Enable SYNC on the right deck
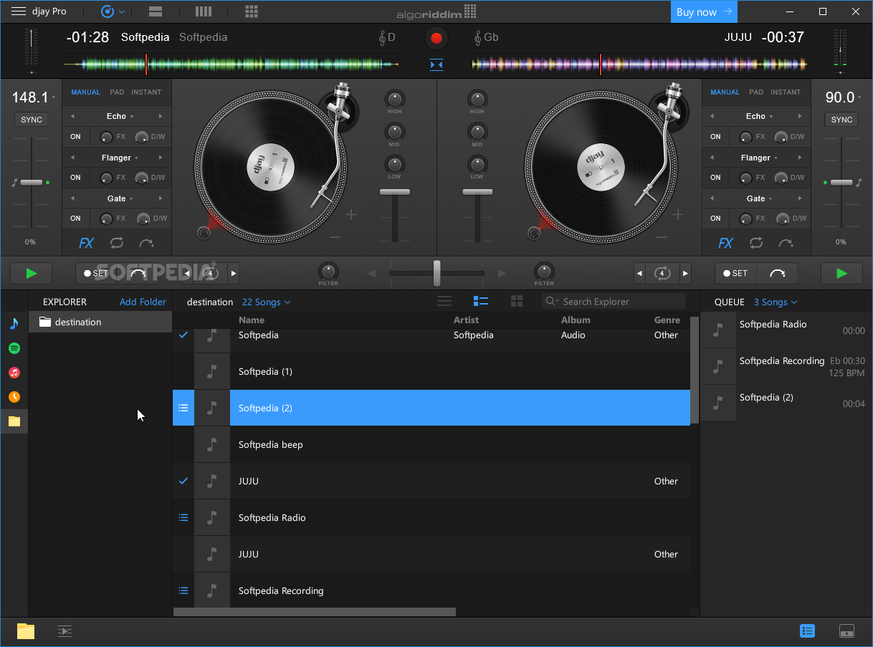The image size is (873, 647). (x=842, y=120)
